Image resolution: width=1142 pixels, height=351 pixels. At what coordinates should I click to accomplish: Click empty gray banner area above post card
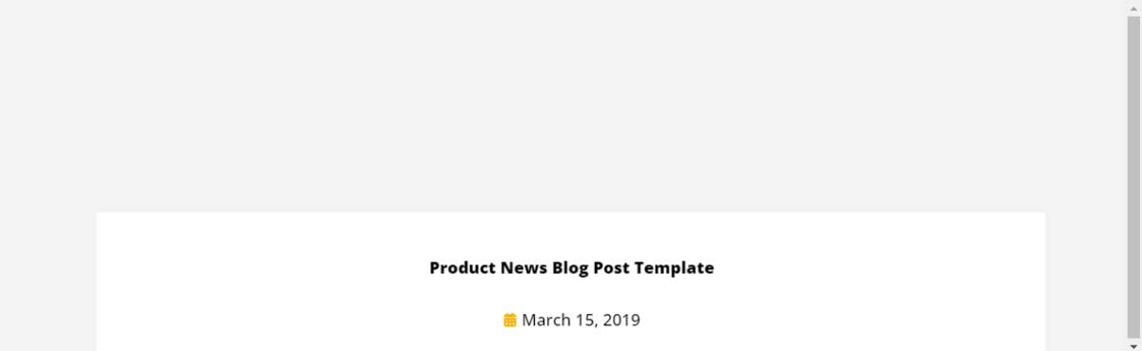571,105
